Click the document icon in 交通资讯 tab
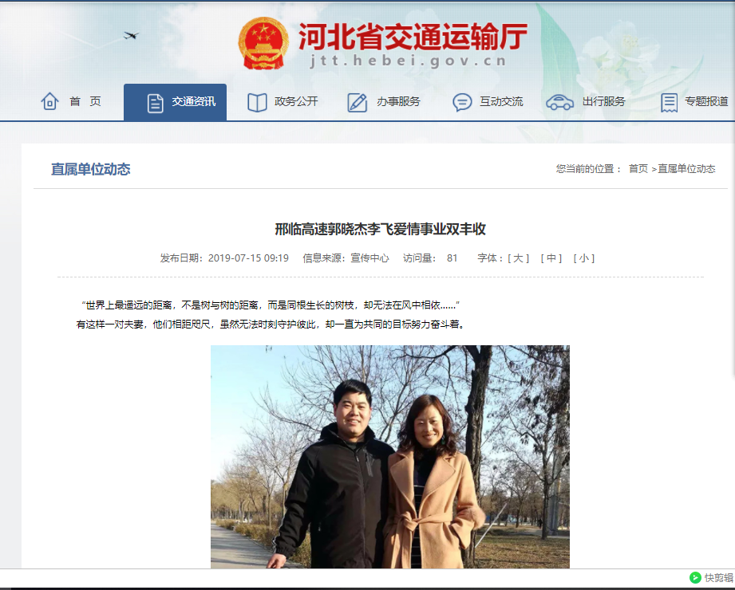This screenshot has width=735, height=590. pos(155,103)
